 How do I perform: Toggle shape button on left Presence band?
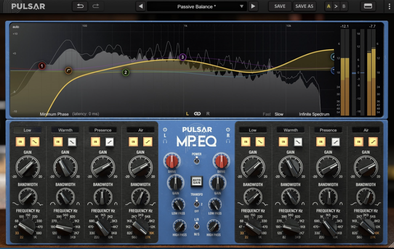pos(110,142)
